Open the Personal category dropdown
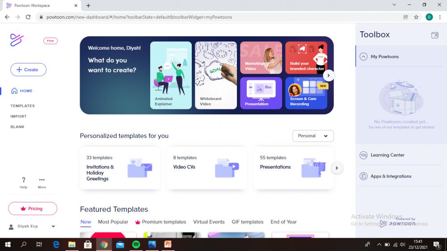 pyautogui.click(x=313, y=136)
